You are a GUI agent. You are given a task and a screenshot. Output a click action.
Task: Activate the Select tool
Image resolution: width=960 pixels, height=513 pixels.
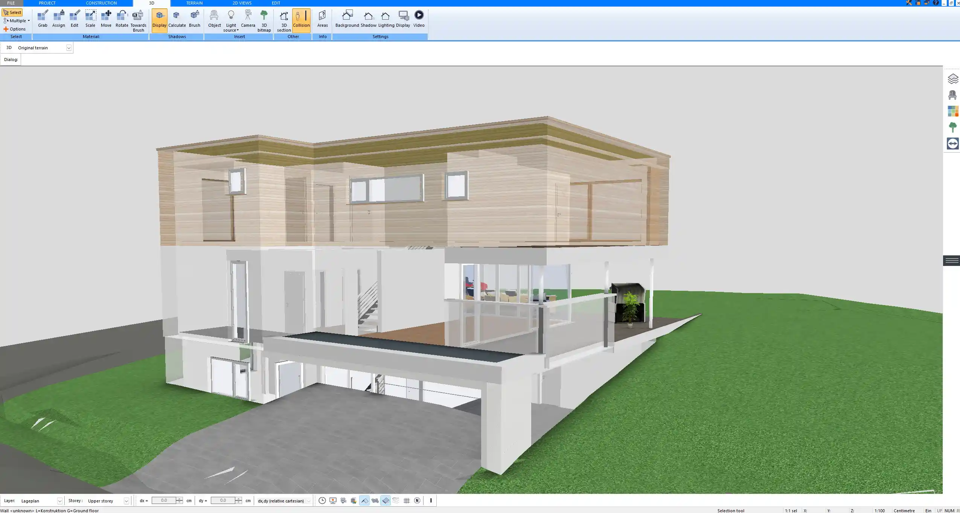pos(12,12)
